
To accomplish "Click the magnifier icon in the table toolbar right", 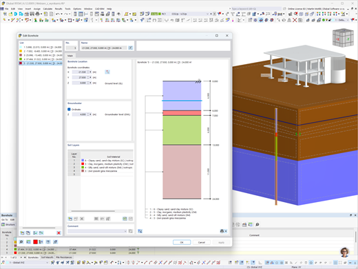I will click(257, 225).
